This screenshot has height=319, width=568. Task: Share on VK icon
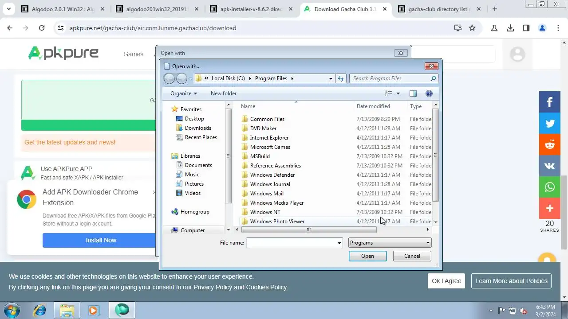coord(550,166)
